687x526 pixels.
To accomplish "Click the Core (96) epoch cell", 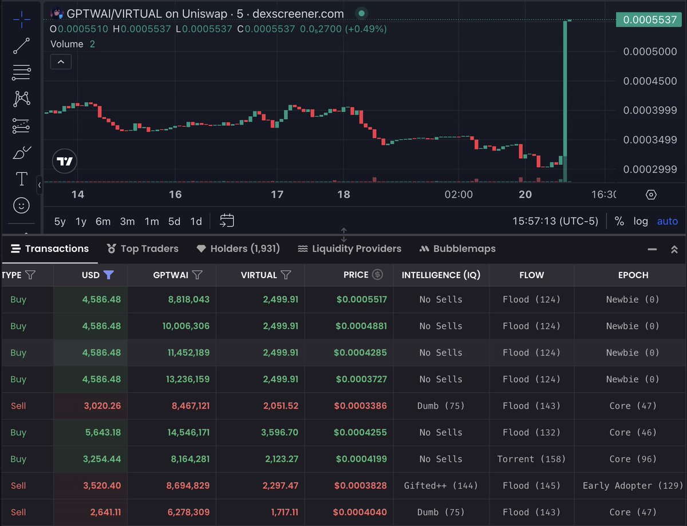I will (x=633, y=459).
